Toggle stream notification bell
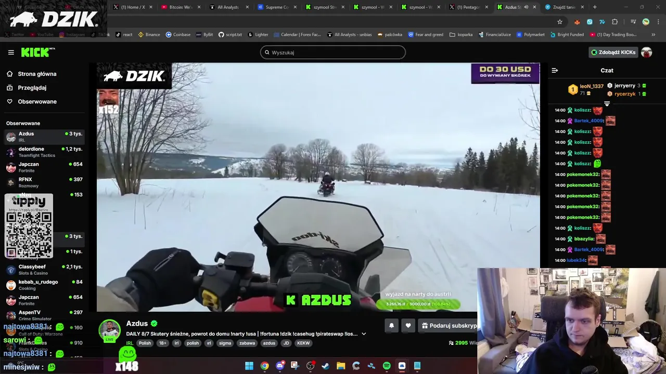 pos(391,326)
